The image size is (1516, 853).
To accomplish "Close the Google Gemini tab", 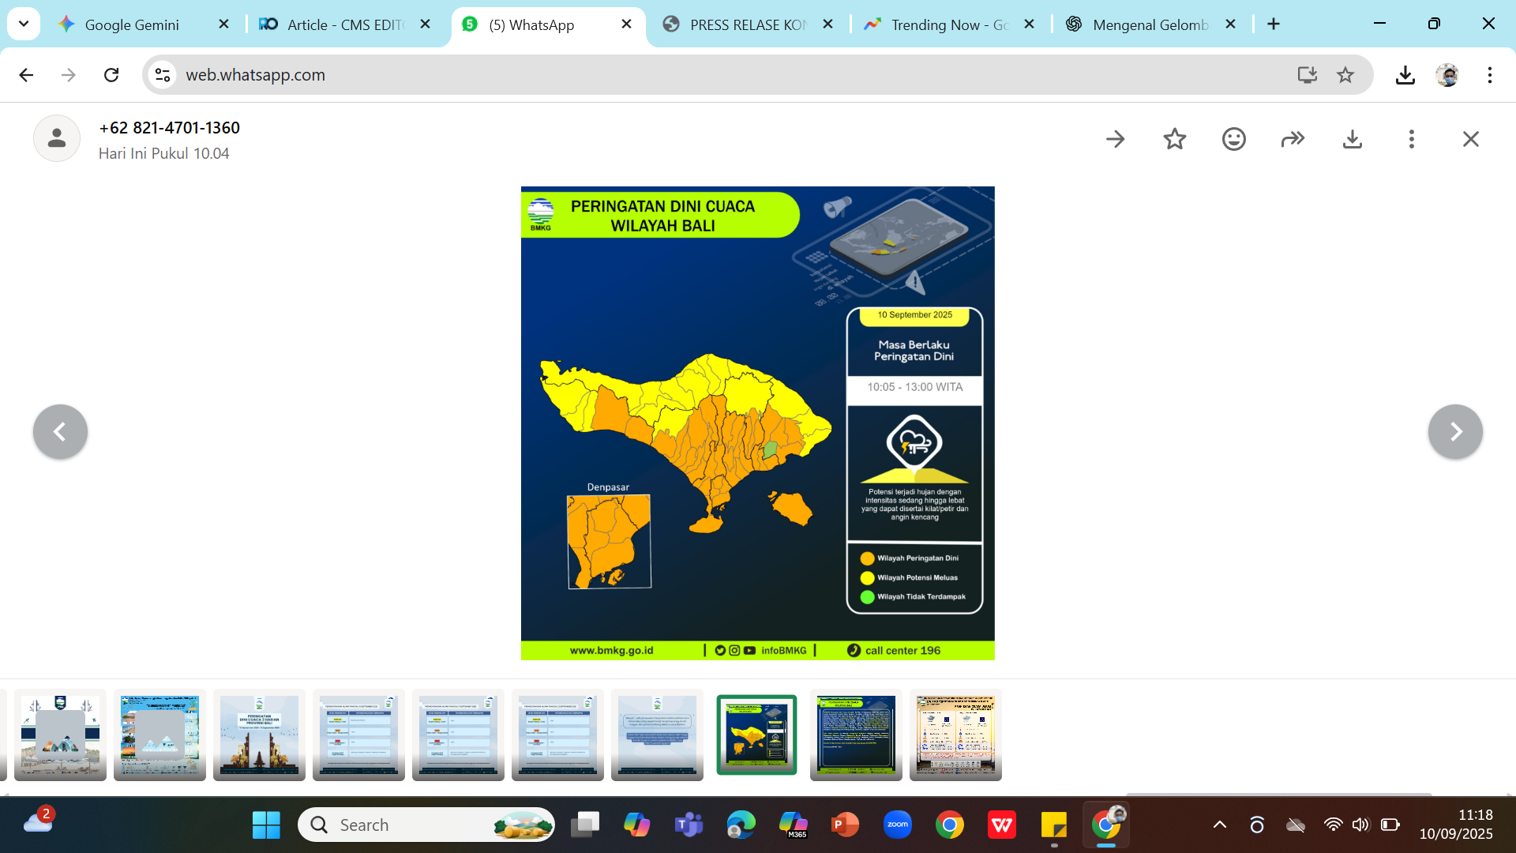I will pos(224,24).
